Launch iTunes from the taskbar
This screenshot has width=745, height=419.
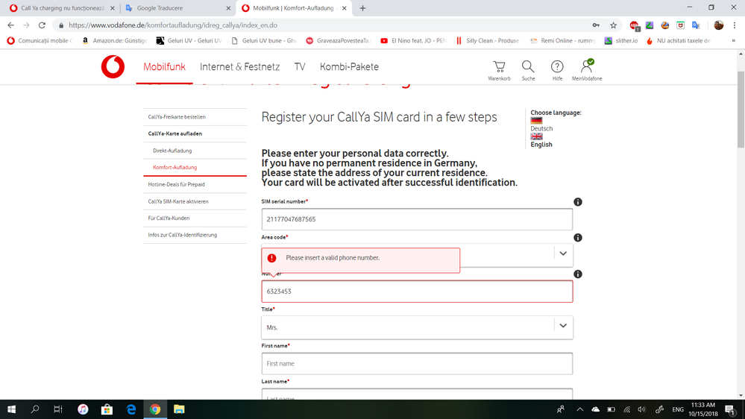click(83, 409)
